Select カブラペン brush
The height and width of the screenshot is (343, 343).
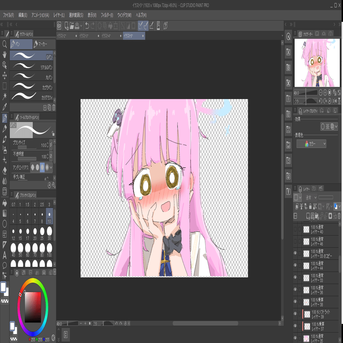pyautogui.click(x=31, y=86)
